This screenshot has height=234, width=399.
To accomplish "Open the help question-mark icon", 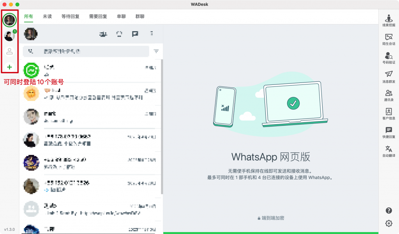I will (388, 211).
